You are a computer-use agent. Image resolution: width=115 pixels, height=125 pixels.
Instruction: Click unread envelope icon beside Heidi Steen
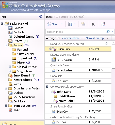56,96
